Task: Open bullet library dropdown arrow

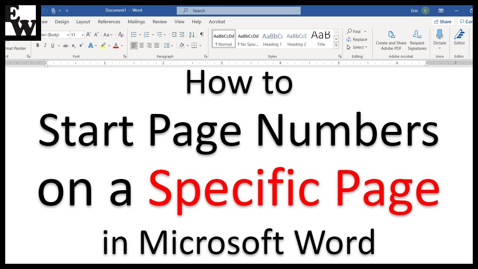Action: (140, 35)
